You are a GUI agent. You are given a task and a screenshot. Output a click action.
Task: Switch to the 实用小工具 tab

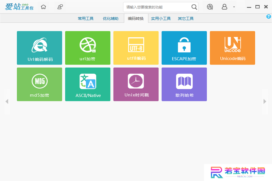coord(161,19)
